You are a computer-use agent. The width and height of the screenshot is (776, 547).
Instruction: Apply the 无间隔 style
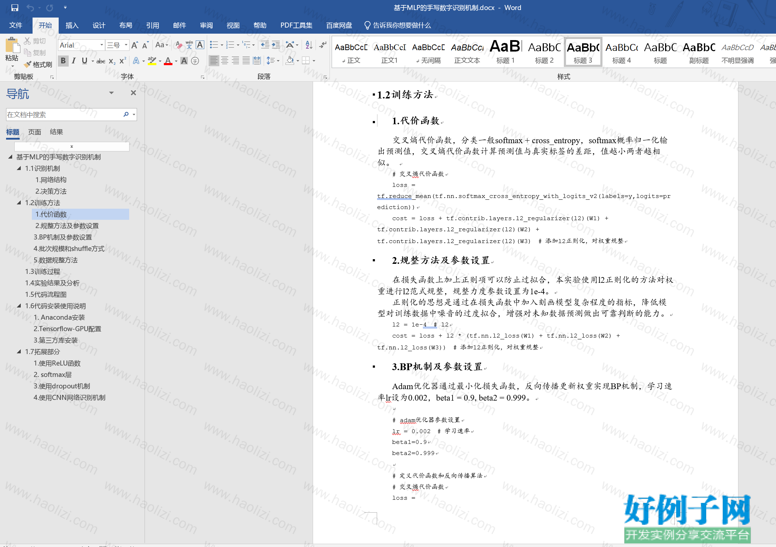coord(428,52)
